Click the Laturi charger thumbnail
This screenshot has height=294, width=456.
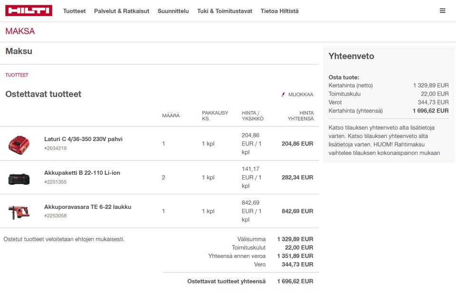pyautogui.click(x=19, y=145)
